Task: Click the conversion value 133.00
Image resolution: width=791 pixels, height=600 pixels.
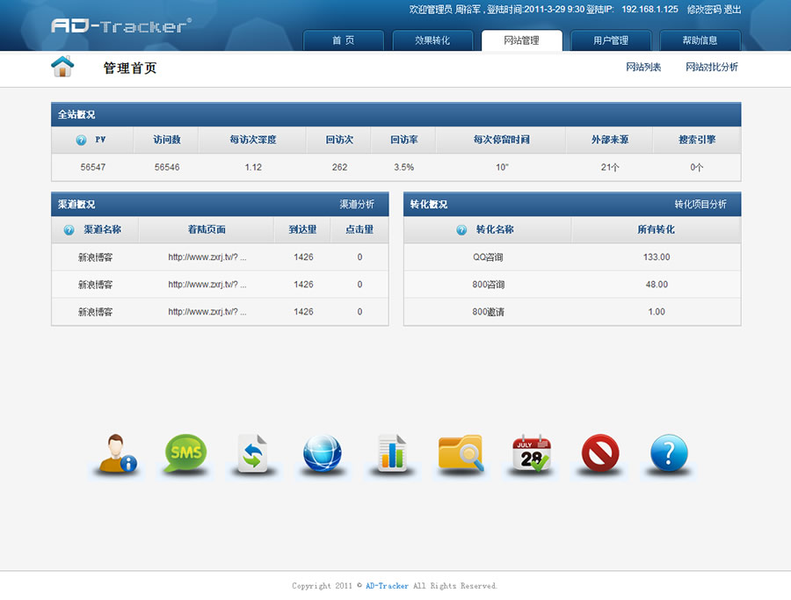Action: click(657, 257)
